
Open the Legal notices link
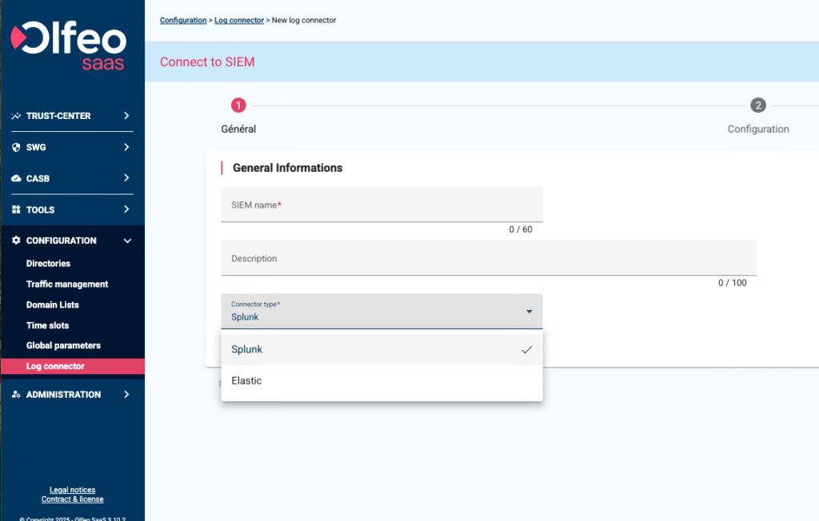pos(72,490)
